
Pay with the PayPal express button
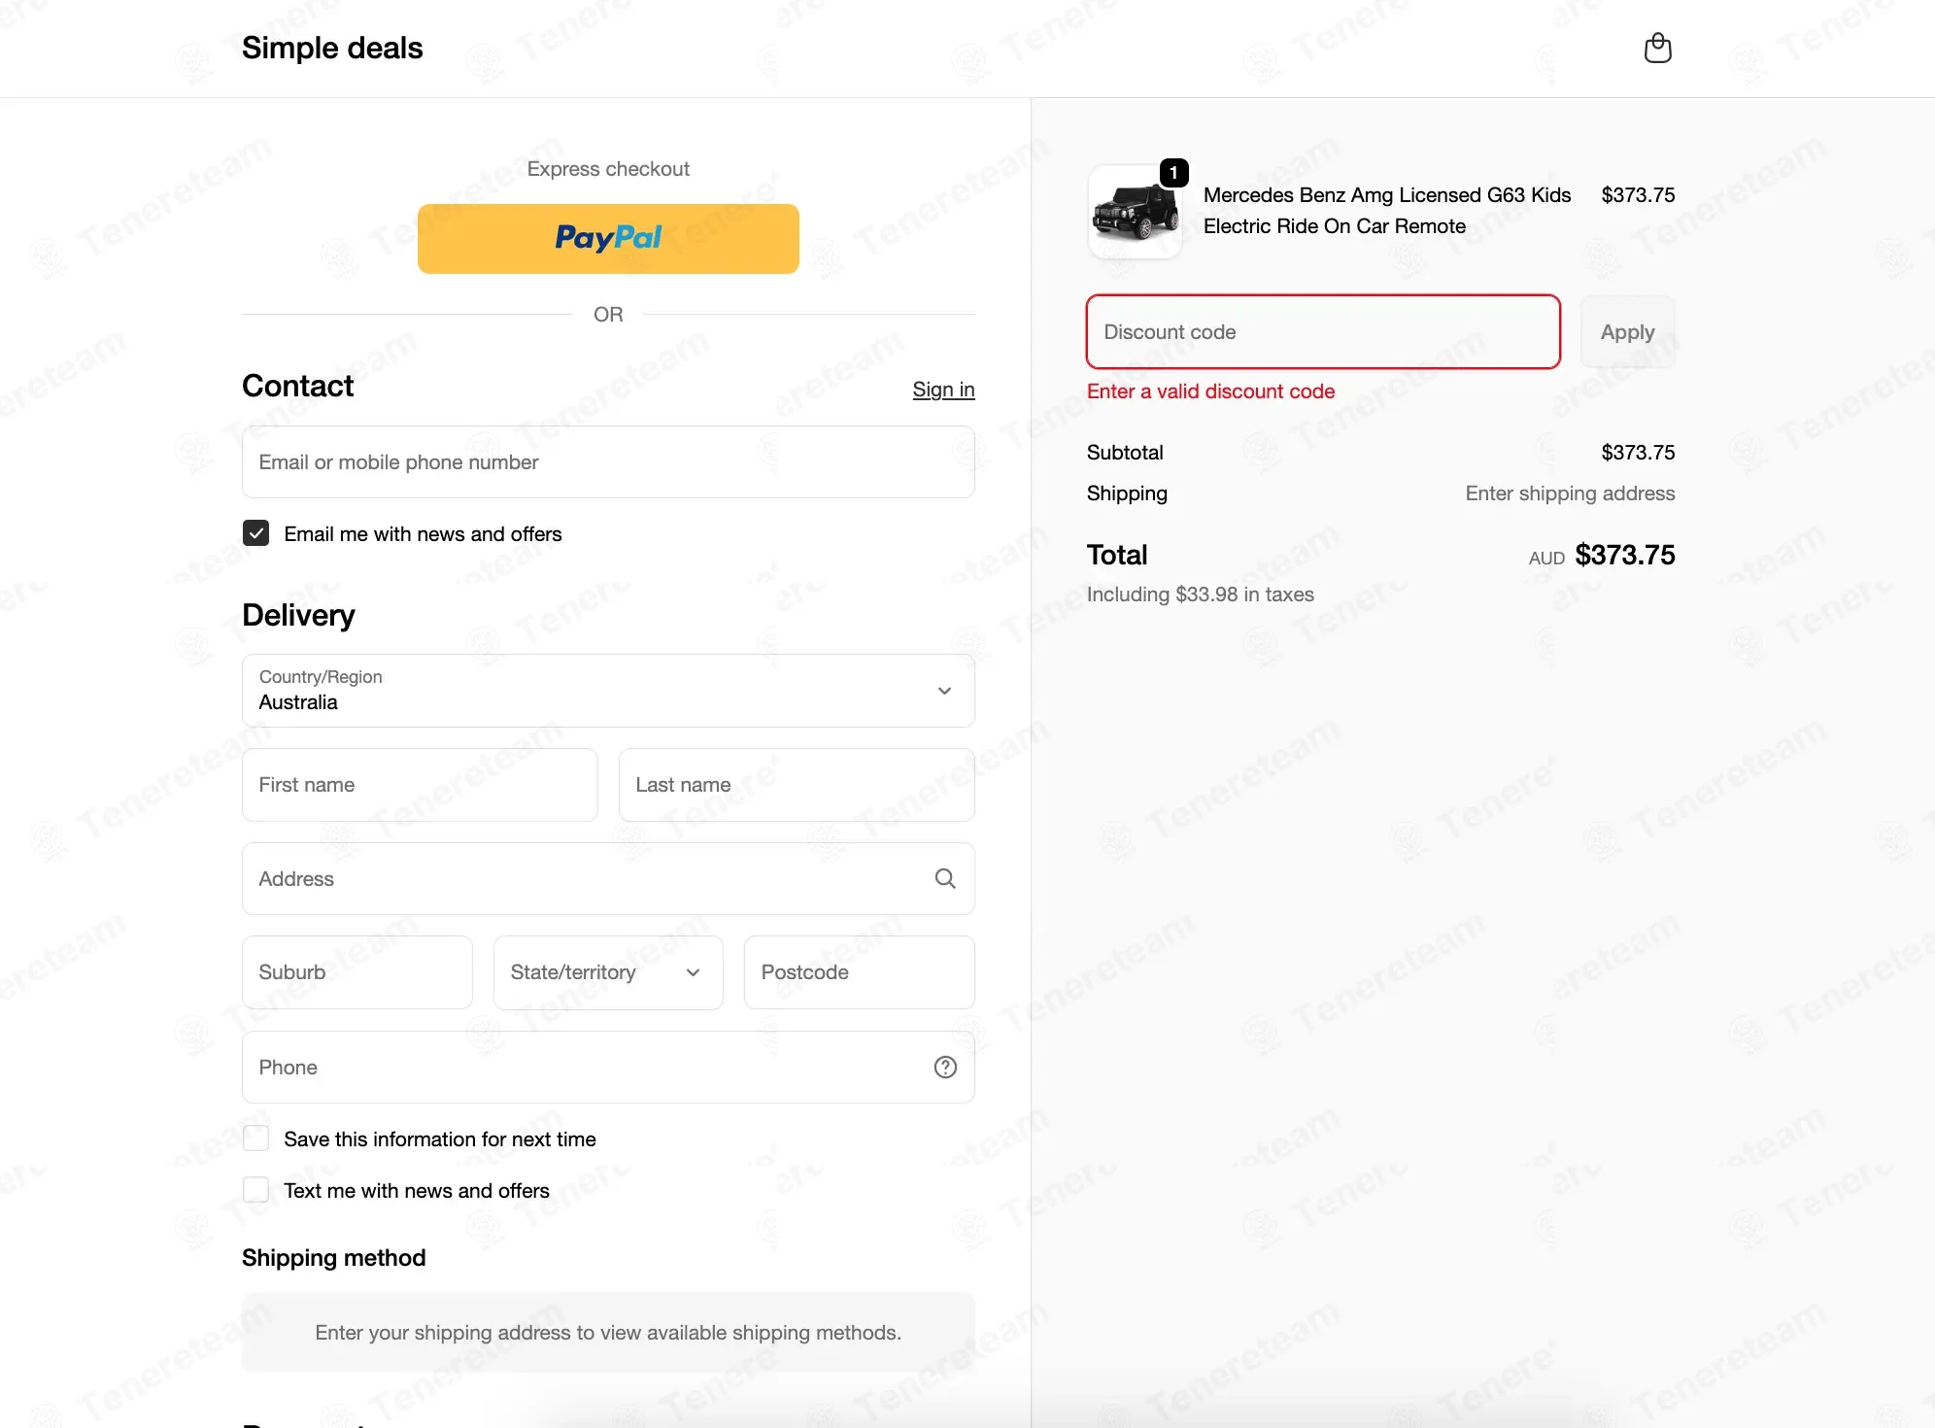[608, 238]
